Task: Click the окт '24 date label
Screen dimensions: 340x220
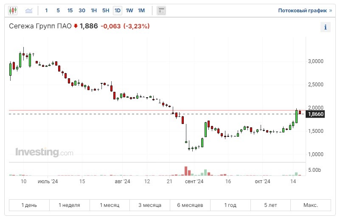Action: [x=262, y=181]
